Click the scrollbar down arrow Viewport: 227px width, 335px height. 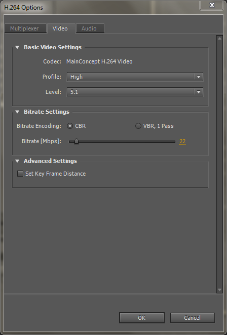[219, 290]
